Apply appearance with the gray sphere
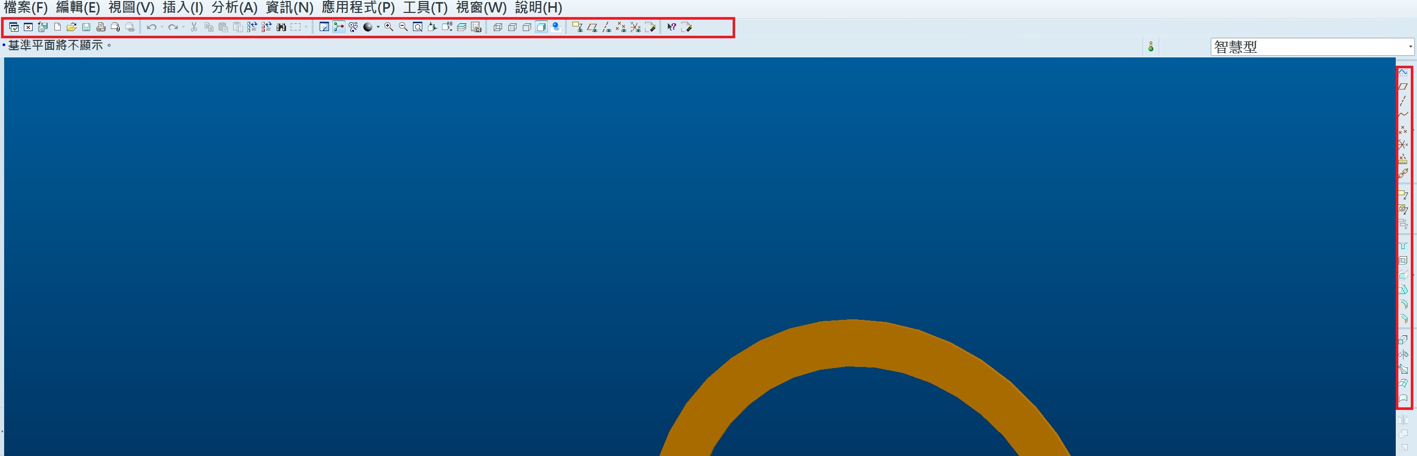This screenshot has width=1417, height=456. point(368,27)
